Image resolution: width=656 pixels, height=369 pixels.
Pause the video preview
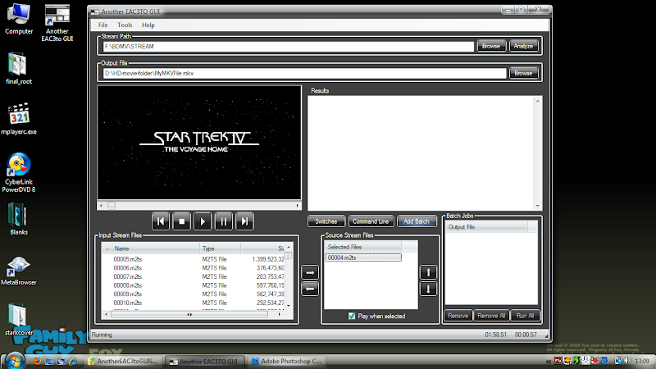point(223,221)
